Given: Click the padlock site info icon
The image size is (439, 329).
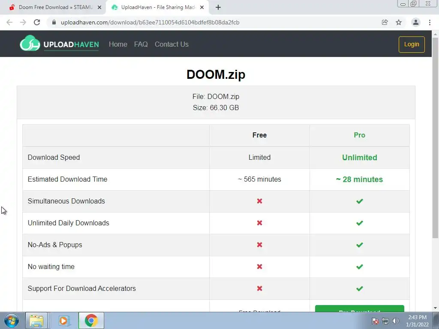Looking at the screenshot, I should click(x=54, y=22).
